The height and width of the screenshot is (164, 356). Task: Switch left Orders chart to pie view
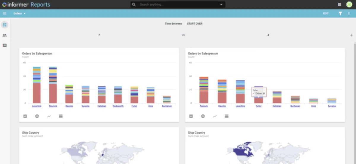[x=37, y=116]
